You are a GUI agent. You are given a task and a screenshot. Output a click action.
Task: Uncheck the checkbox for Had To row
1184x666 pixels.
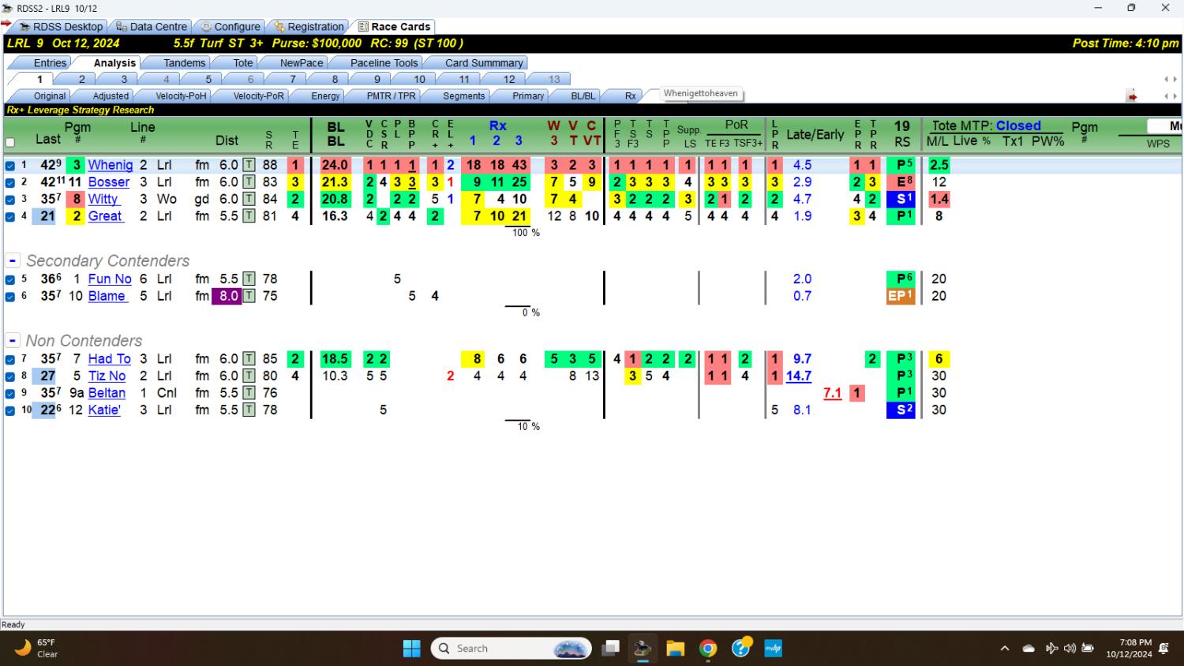[x=10, y=359]
